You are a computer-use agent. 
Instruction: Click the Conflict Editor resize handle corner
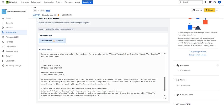click(165, 98)
